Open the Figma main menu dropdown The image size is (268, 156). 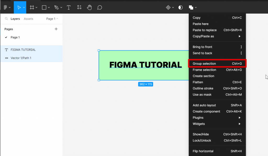pyautogui.click(x=6, y=7)
